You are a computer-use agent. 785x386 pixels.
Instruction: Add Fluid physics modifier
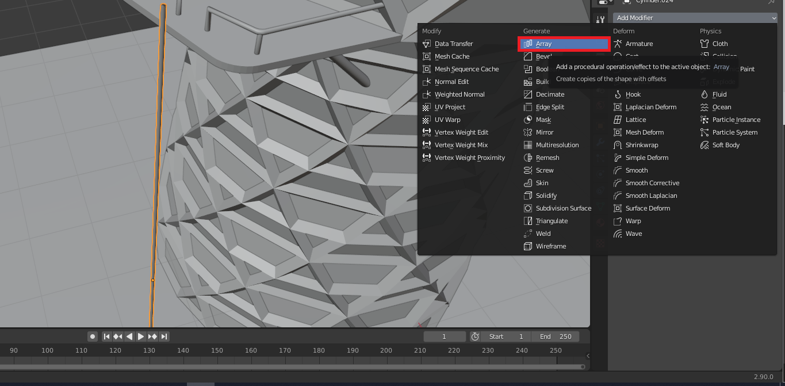pyautogui.click(x=719, y=94)
